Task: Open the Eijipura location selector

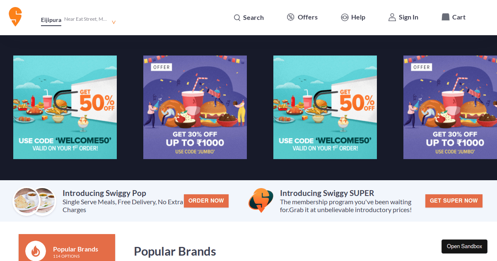Action: click(51, 20)
